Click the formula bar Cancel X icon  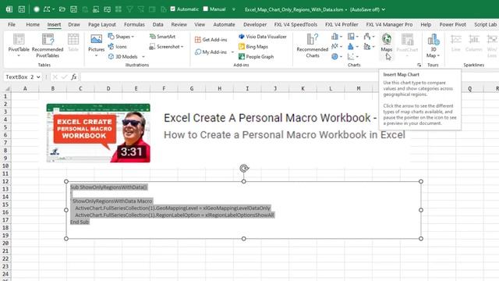[55, 76]
